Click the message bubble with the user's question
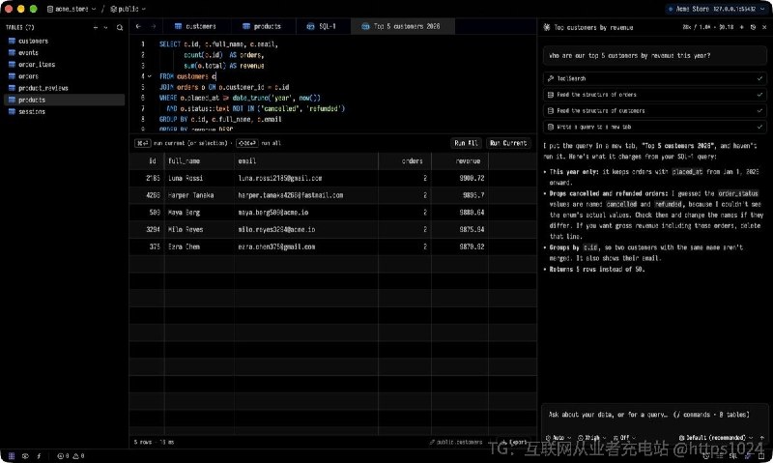Screen dimensions: 773x463 click(x=655, y=56)
